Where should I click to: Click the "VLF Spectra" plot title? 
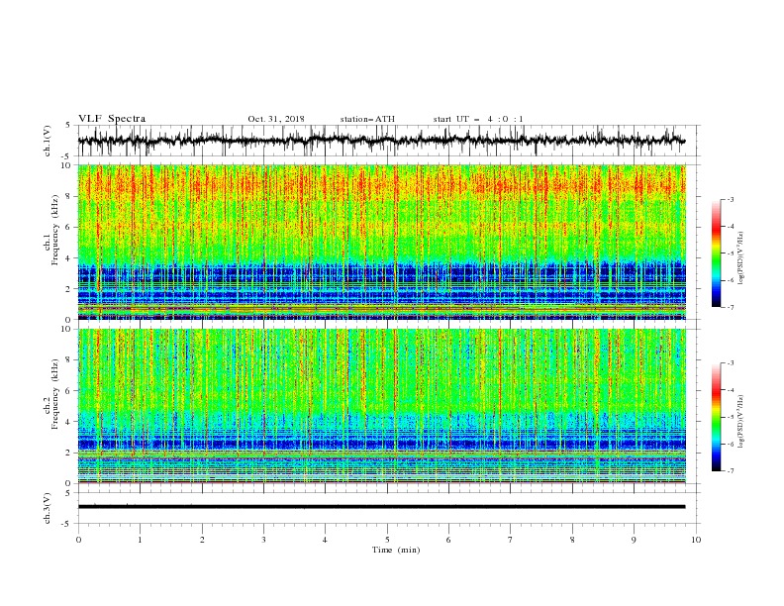[x=112, y=119]
